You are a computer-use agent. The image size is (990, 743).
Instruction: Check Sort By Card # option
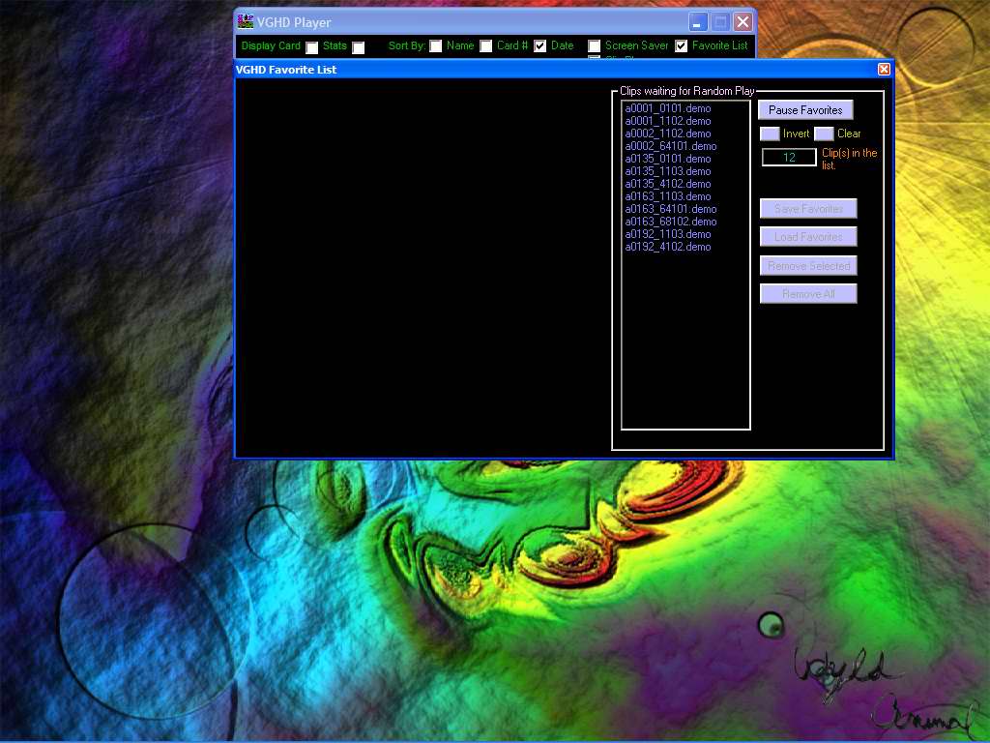(x=486, y=46)
